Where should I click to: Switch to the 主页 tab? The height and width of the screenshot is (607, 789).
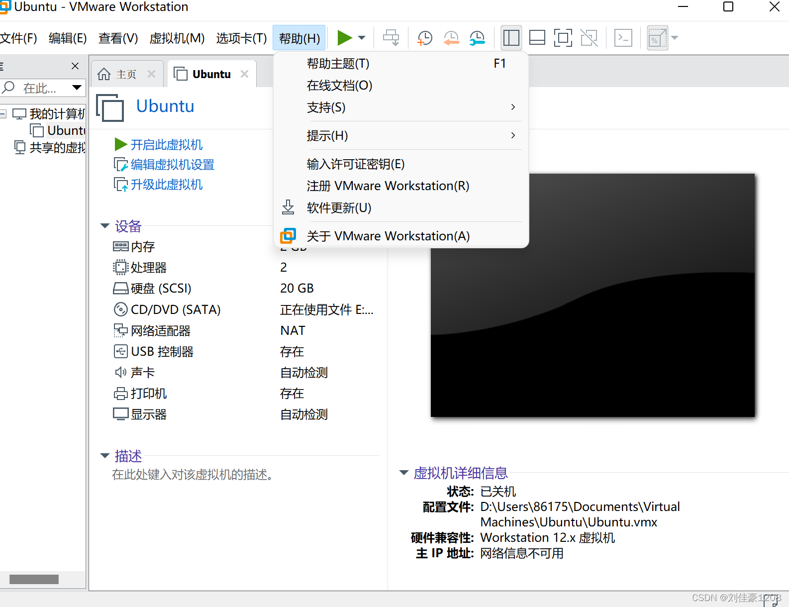click(x=126, y=74)
